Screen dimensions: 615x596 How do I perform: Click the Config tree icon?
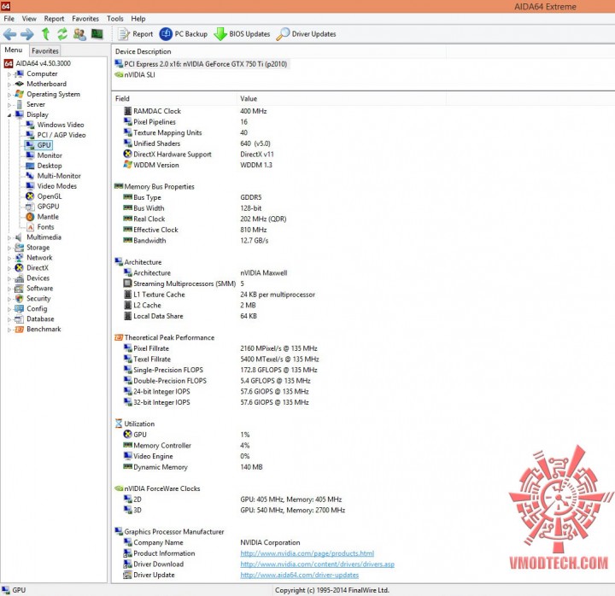click(x=19, y=308)
